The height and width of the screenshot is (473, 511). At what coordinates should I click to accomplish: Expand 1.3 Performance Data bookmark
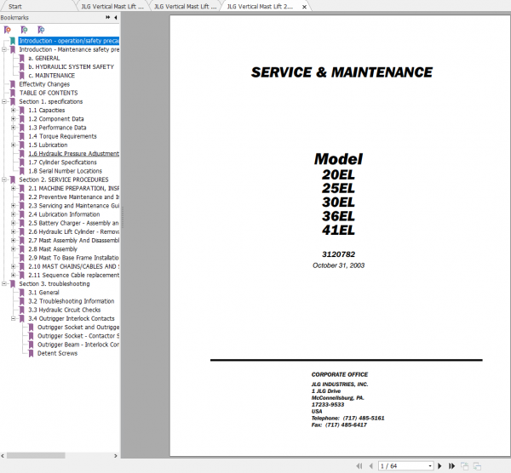pos(14,128)
